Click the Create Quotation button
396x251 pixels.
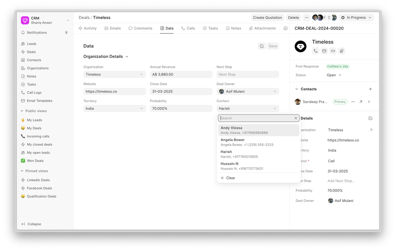pos(267,18)
